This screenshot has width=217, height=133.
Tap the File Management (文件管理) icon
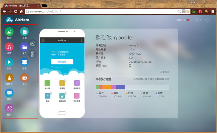click(x=77, y=96)
